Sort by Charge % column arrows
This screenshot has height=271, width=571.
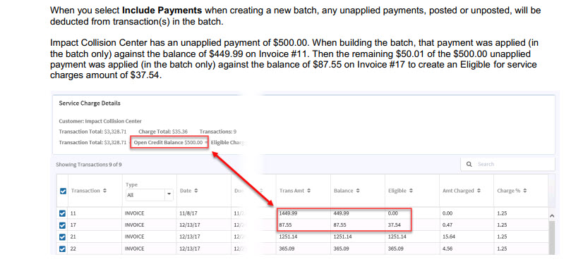[x=525, y=191]
